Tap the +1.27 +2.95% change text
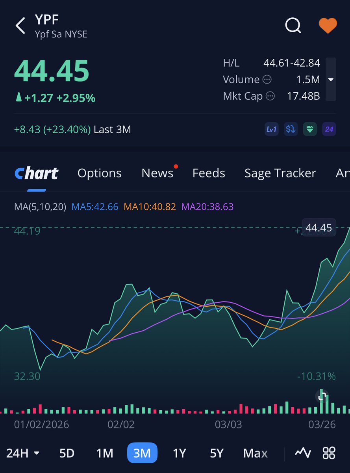The width and height of the screenshot is (350, 473). 55,97
